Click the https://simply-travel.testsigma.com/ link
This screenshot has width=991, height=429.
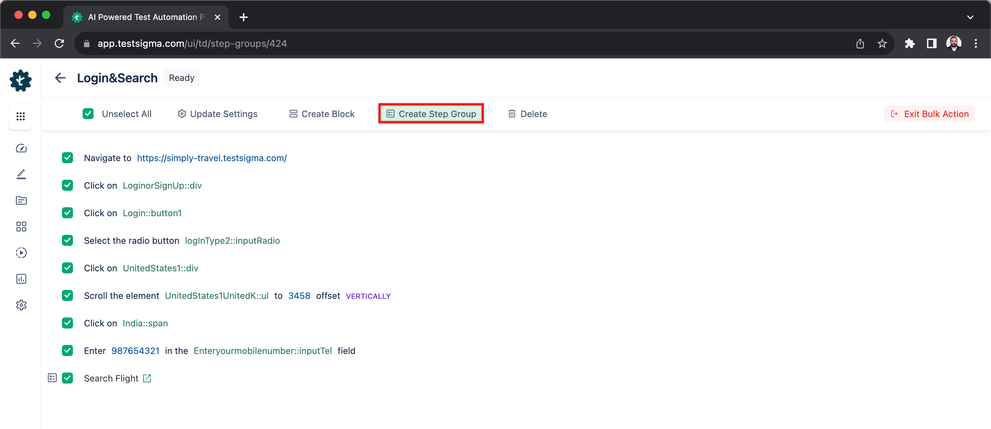click(212, 158)
